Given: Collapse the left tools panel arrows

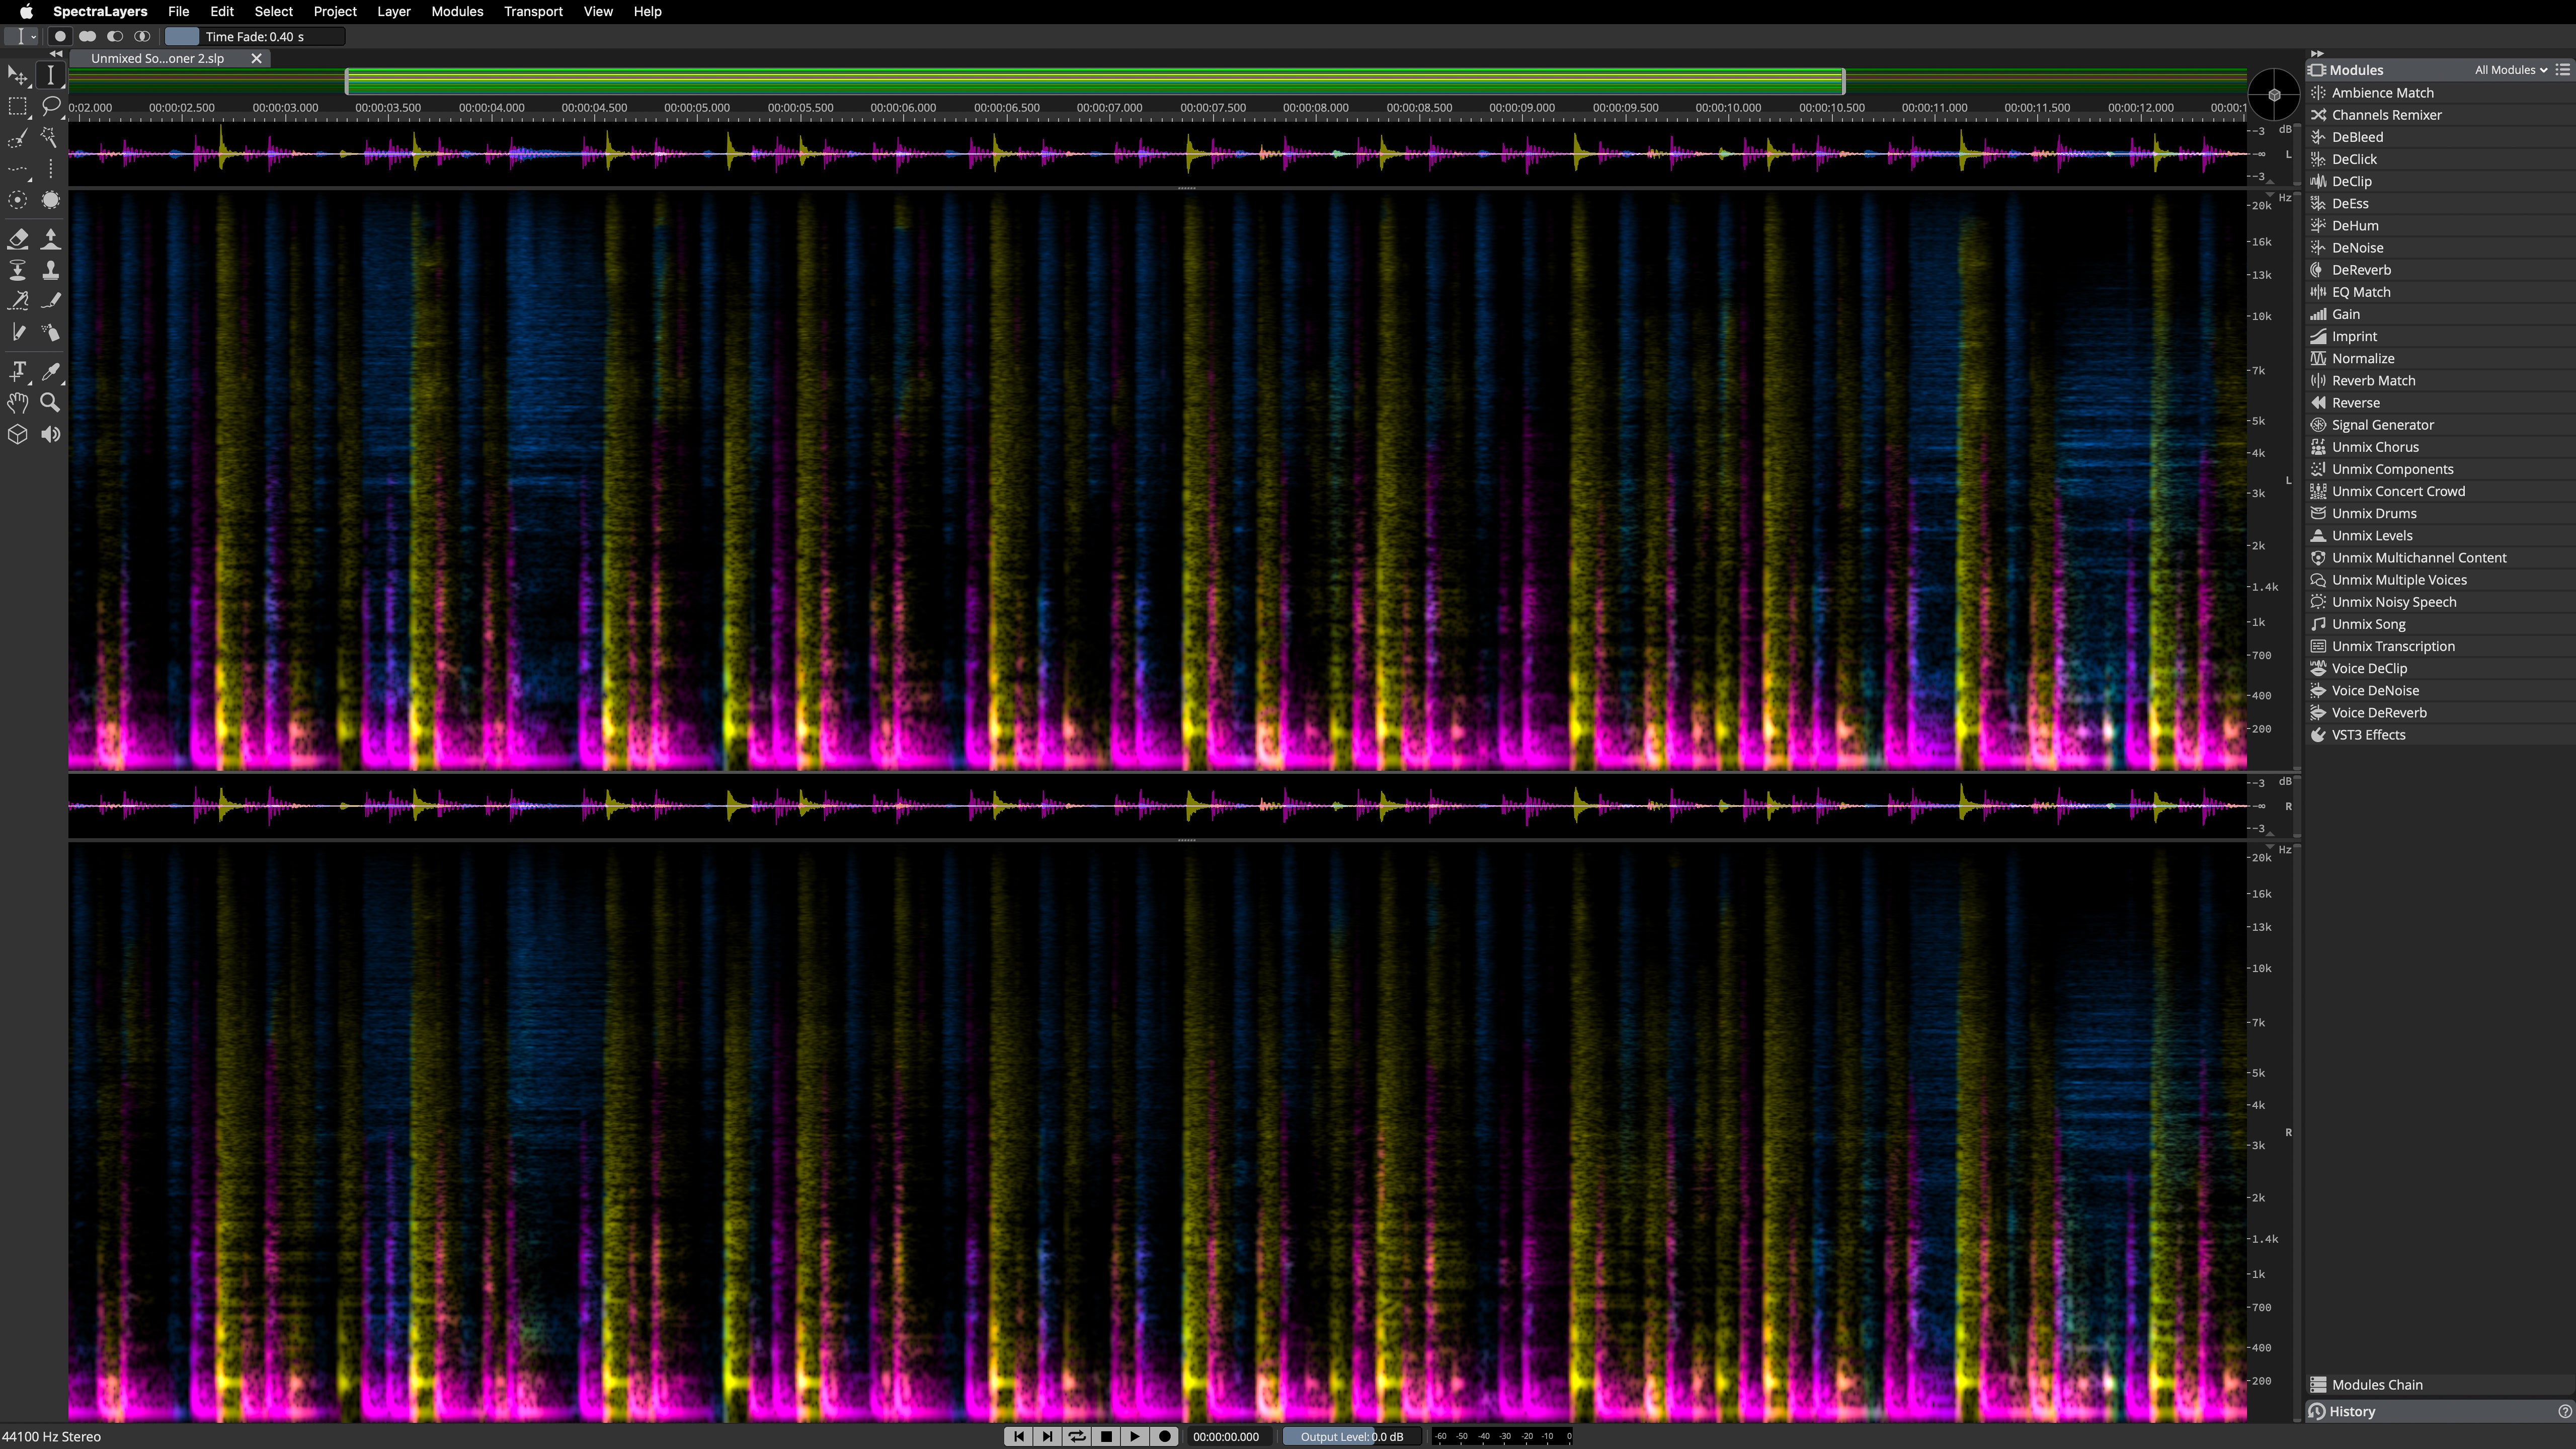Looking at the screenshot, I should [55, 54].
